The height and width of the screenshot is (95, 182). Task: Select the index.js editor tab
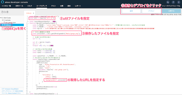click(x=29, y=13)
